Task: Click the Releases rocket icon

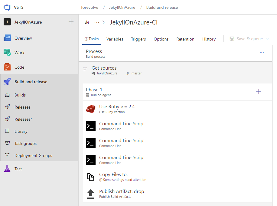Action: point(7,107)
